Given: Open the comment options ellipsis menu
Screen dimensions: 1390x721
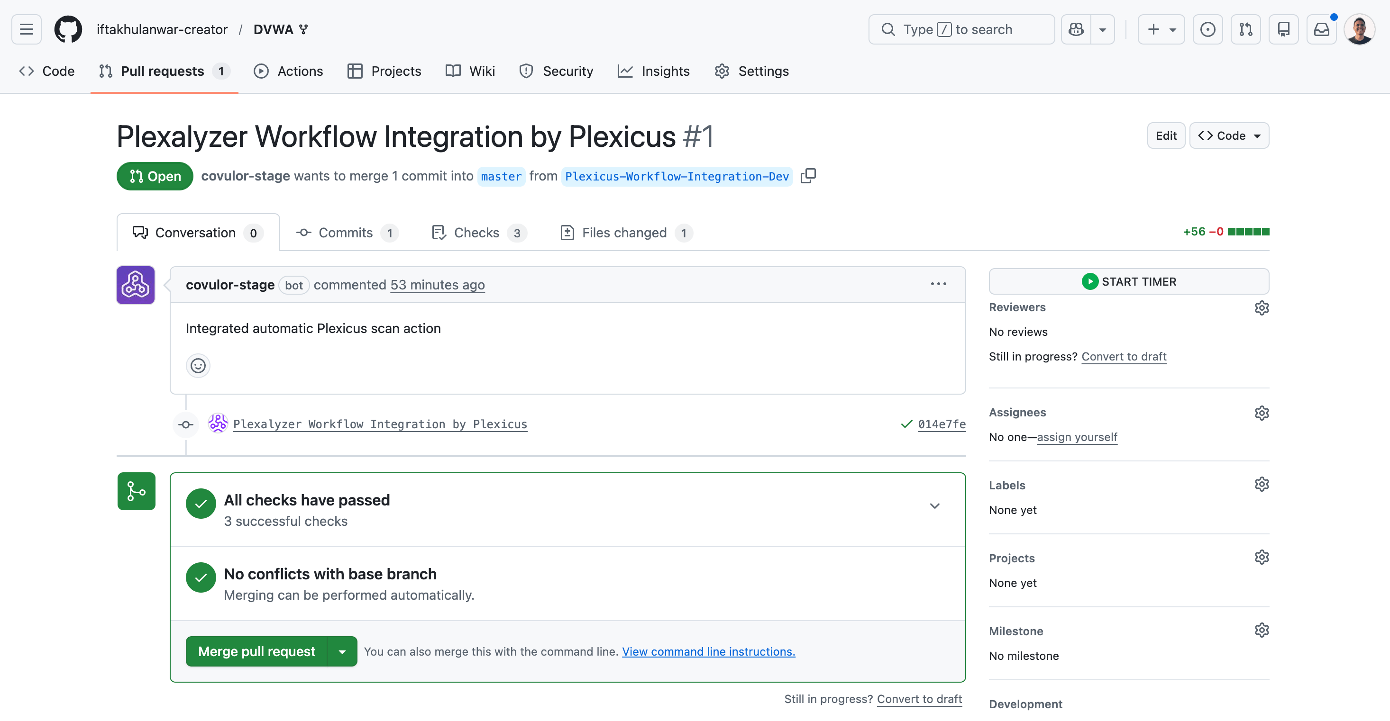Looking at the screenshot, I should point(938,284).
